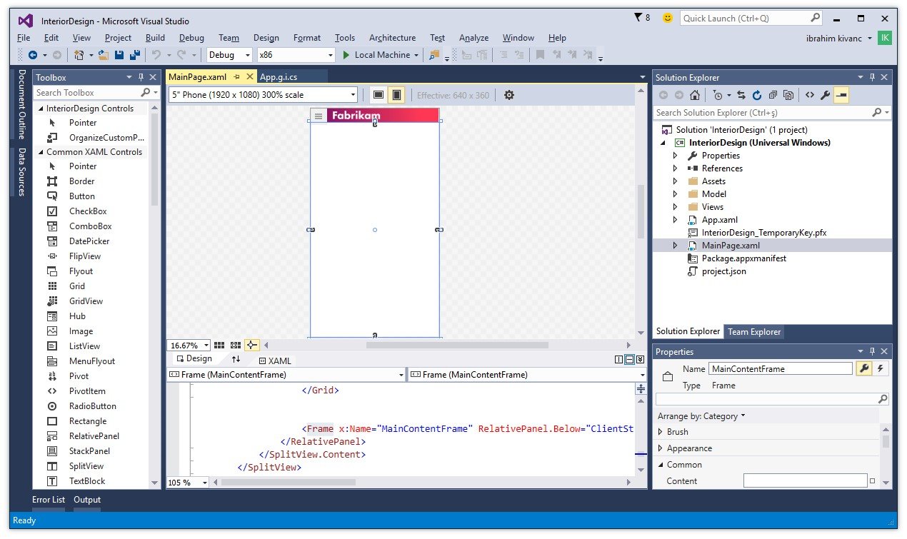Expand the Brush property category
This screenshot has width=907, height=539.
[661, 432]
